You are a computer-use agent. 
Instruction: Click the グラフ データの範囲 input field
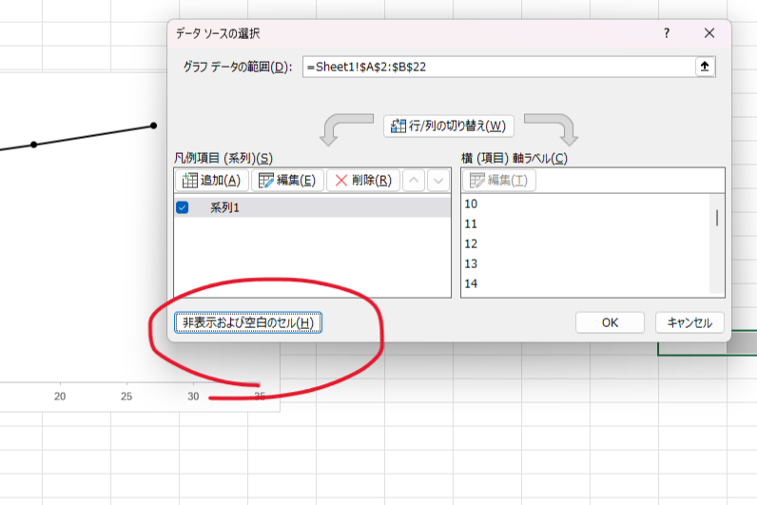(x=498, y=67)
